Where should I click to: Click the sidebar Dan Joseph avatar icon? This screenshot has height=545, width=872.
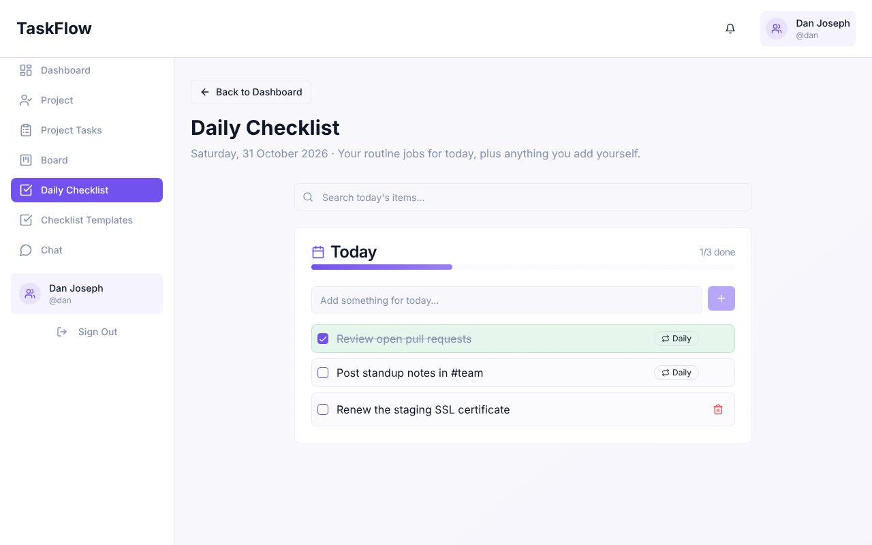point(30,294)
